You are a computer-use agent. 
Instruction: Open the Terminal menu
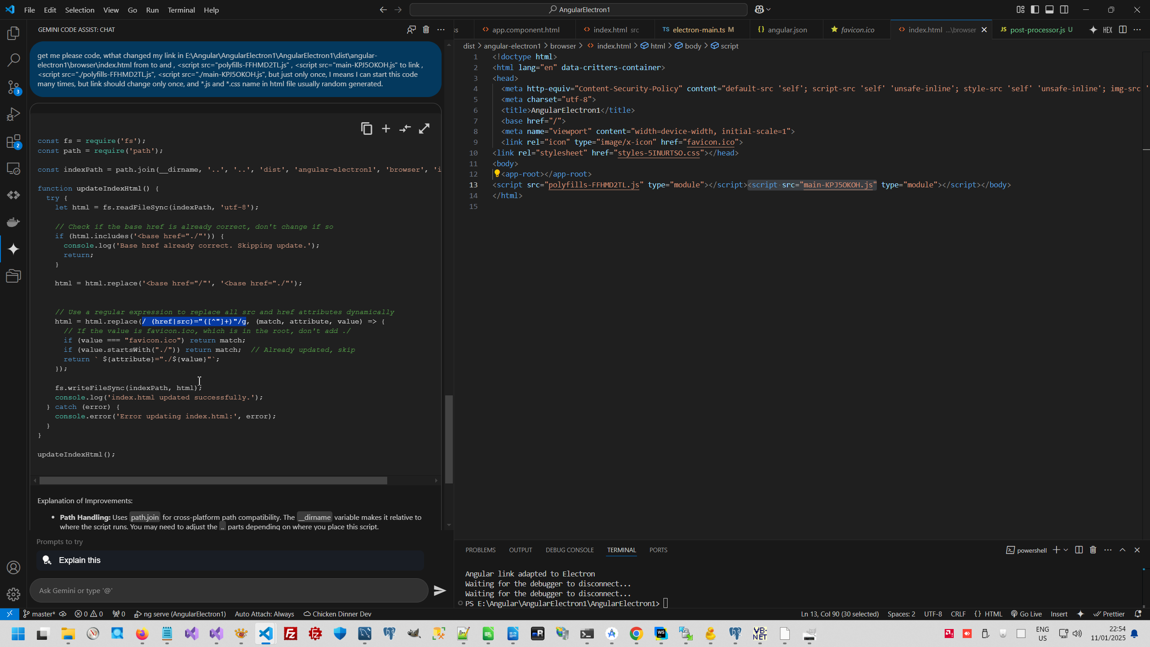pos(181,10)
